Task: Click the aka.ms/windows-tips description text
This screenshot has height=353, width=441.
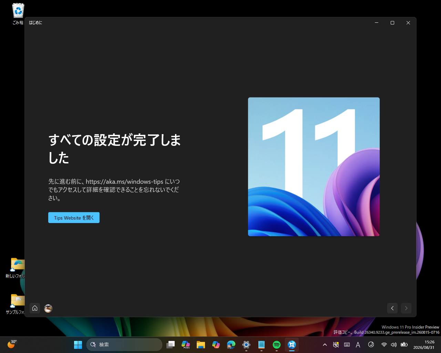Action: (114, 190)
